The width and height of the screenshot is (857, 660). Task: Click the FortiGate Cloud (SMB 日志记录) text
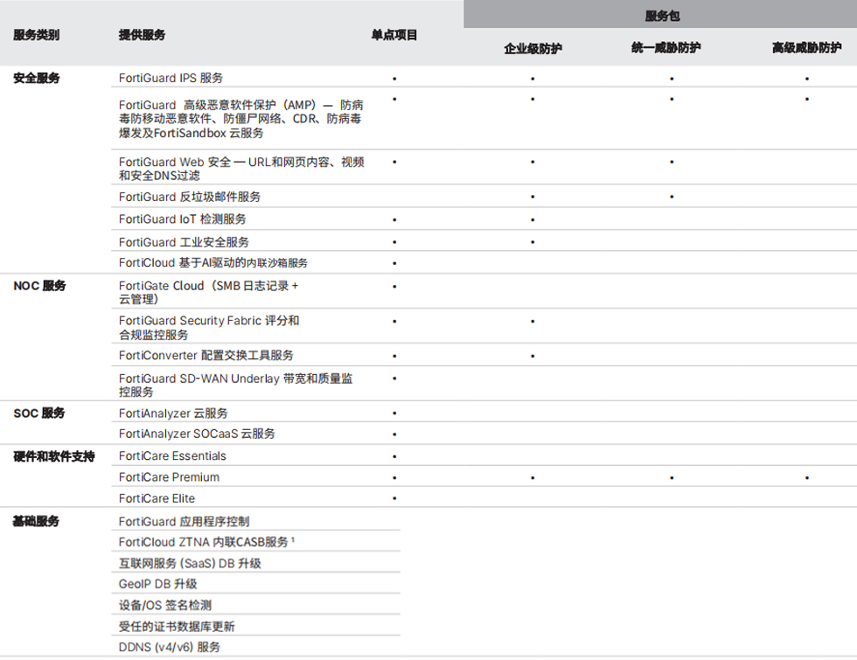coord(209,292)
